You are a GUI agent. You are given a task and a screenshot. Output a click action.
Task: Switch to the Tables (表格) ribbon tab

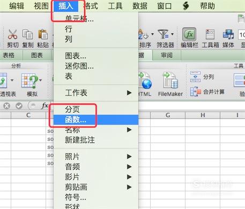point(9,55)
